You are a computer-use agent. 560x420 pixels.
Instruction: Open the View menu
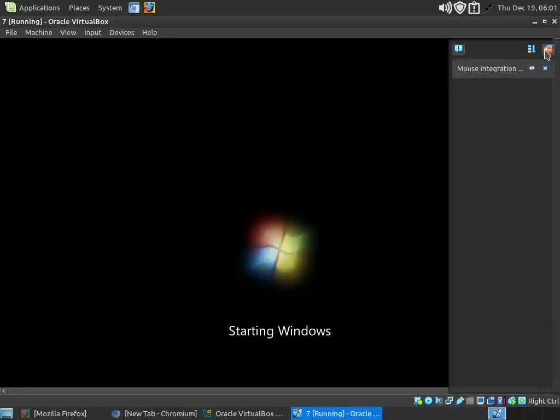68,32
